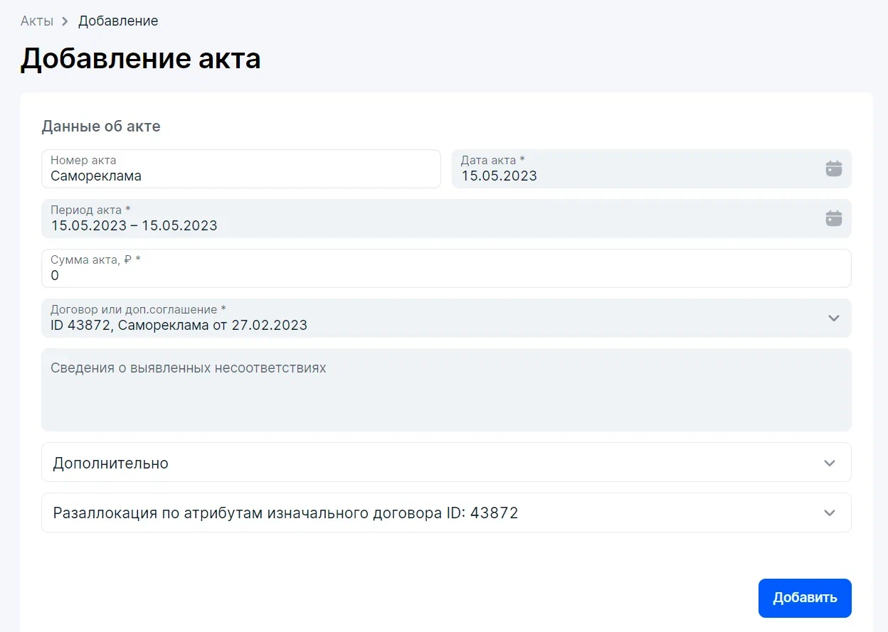Expand Дополнительно using its chevron arrow

point(829,463)
